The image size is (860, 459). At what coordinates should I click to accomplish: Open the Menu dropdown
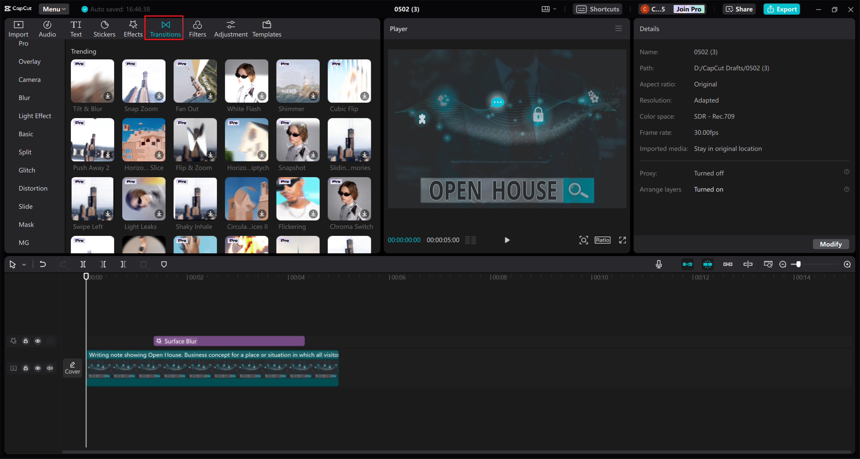pyautogui.click(x=53, y=9)
